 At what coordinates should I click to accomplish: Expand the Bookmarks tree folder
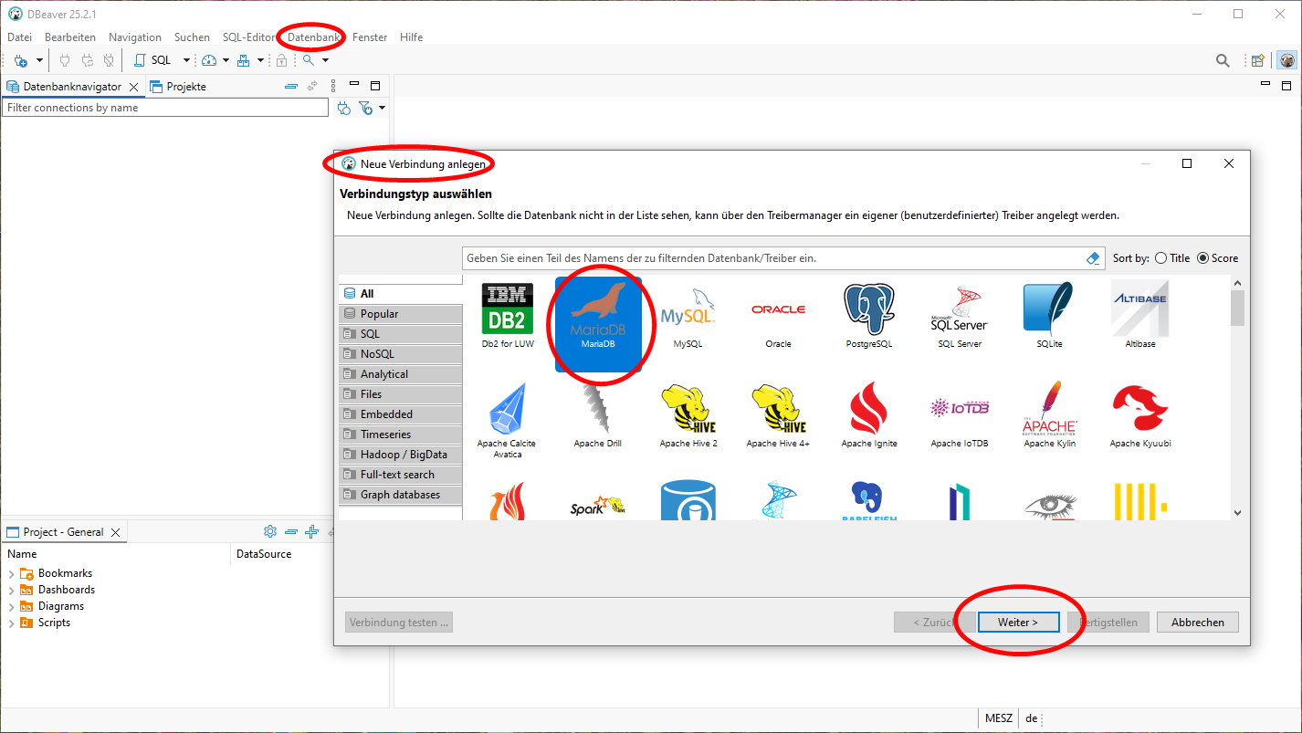click(12, 573)
